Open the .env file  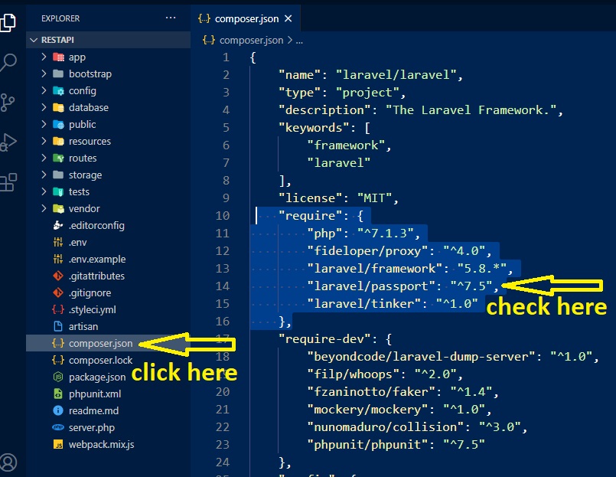click(77, 243)
